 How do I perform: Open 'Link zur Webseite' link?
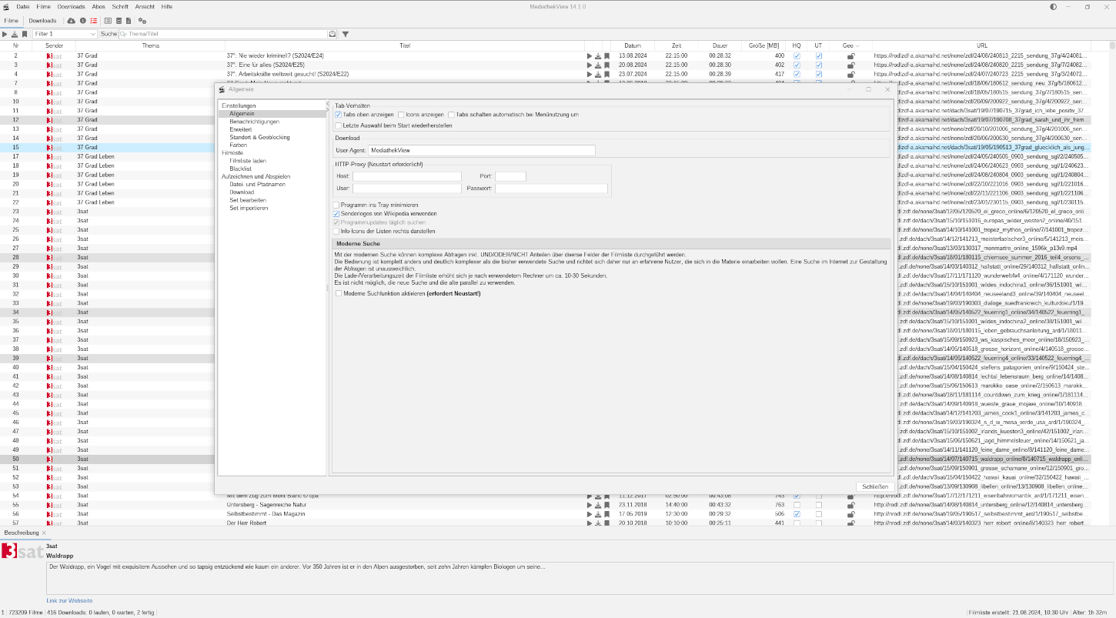(69, 600)
